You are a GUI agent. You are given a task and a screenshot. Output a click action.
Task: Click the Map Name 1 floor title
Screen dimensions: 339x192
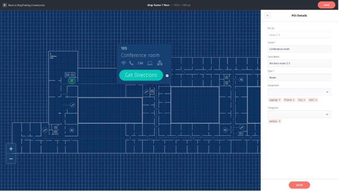[x=158, y=5]
